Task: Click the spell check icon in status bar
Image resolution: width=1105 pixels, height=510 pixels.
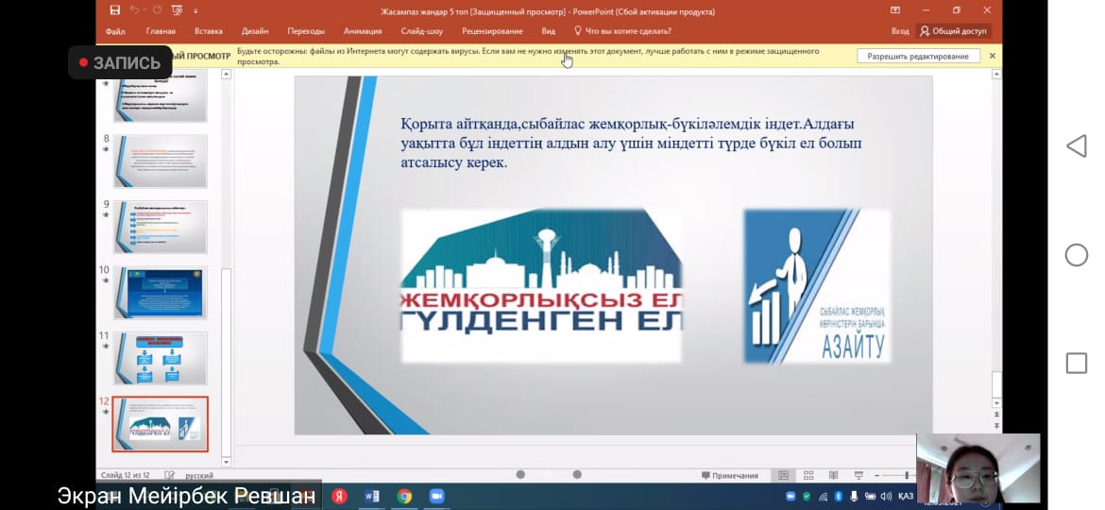Action: point(170,475)
